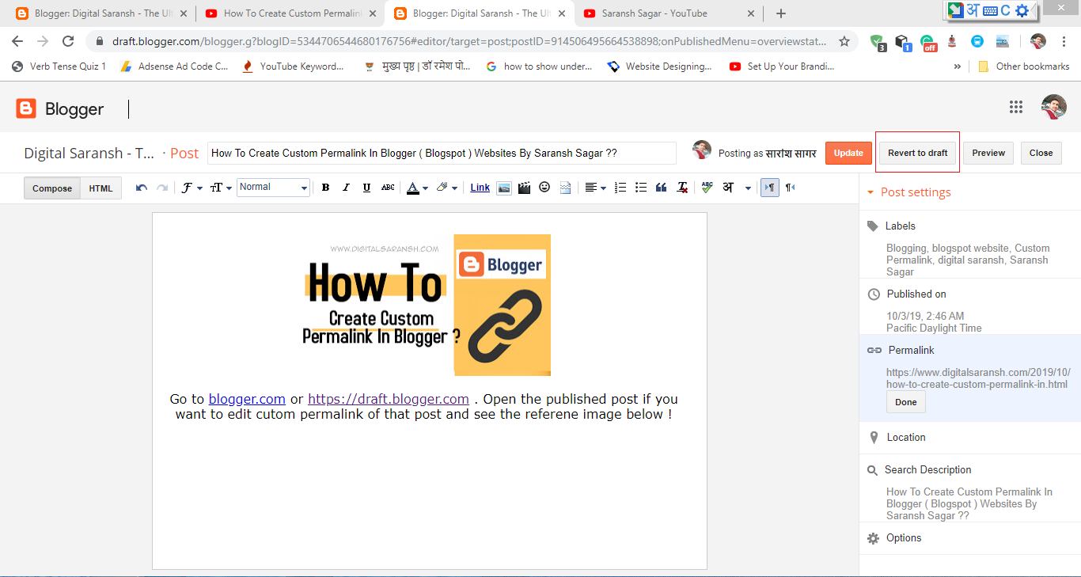The height and width of the screenshot is (577, 1081).
Task: Open the blogger.com link in the post body
Action: (247, 399)
